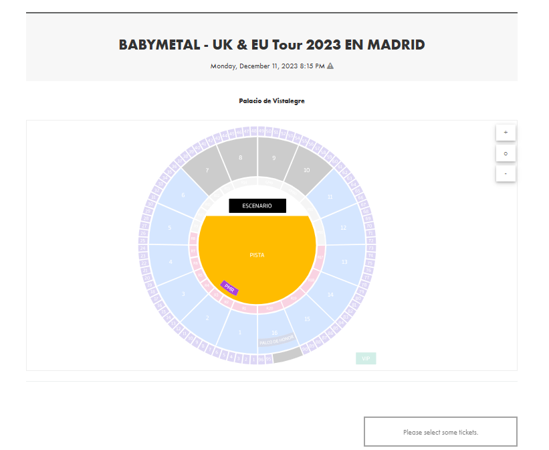Screen dimensions: 549x450
Task: Select the purple PMR accessible zone
Action: point(229,288)
